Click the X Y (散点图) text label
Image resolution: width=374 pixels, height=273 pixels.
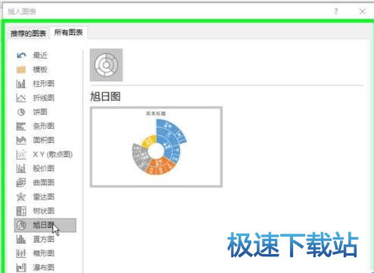point(52,154)
